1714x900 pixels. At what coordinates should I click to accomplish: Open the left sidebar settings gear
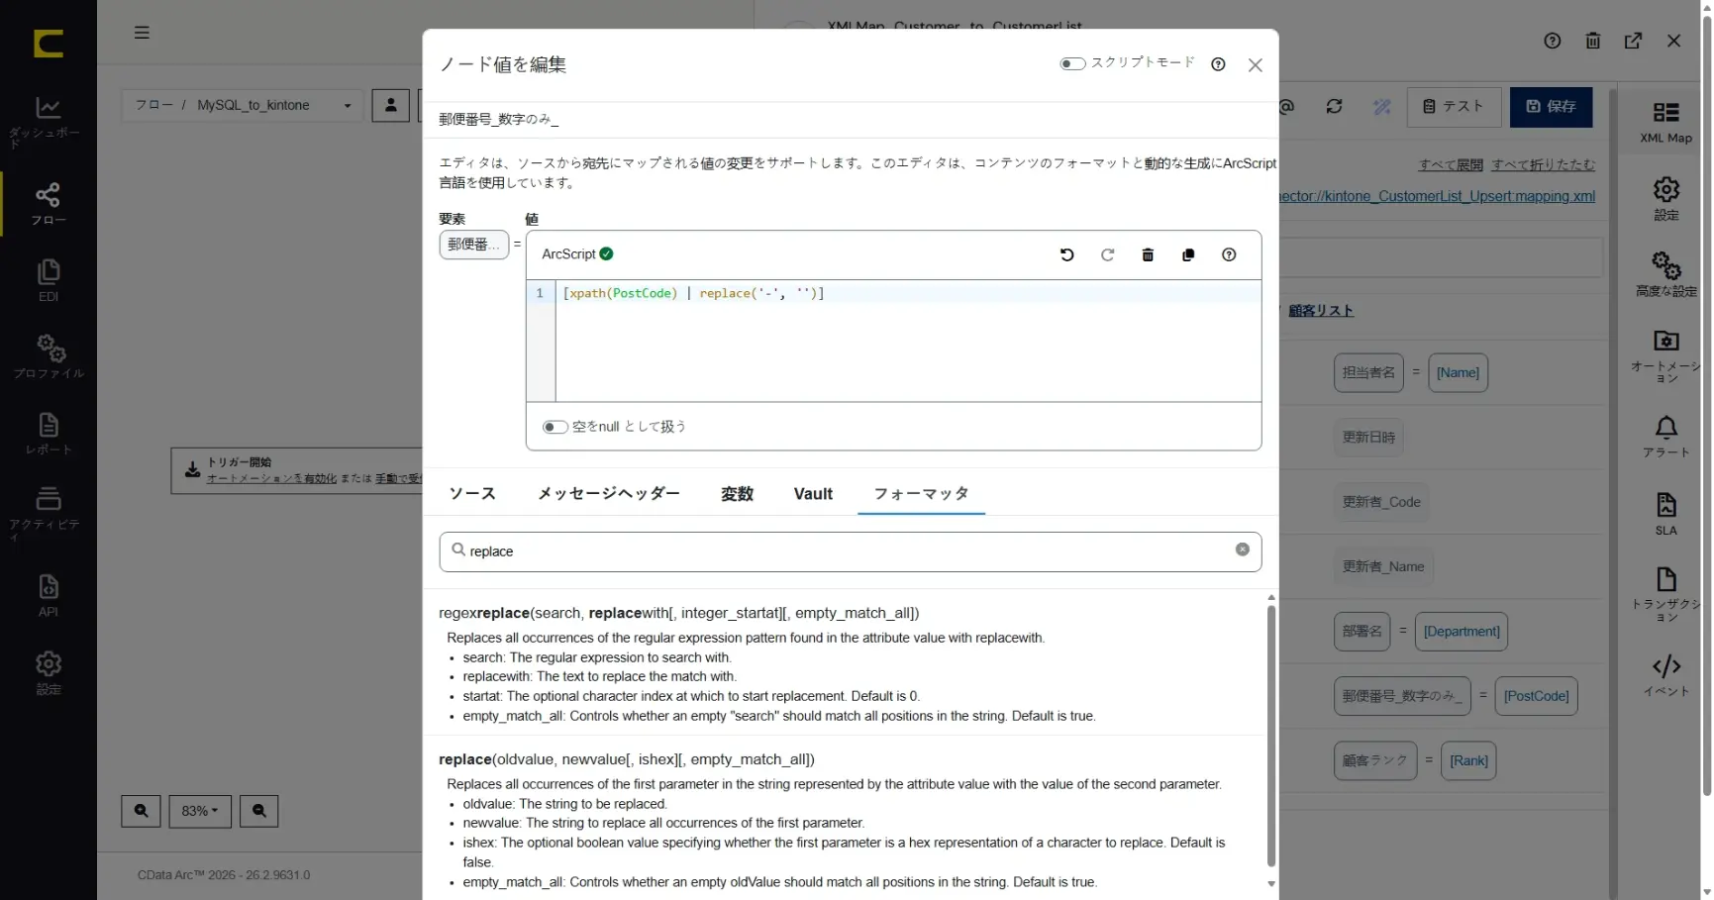tap(48, 673)
